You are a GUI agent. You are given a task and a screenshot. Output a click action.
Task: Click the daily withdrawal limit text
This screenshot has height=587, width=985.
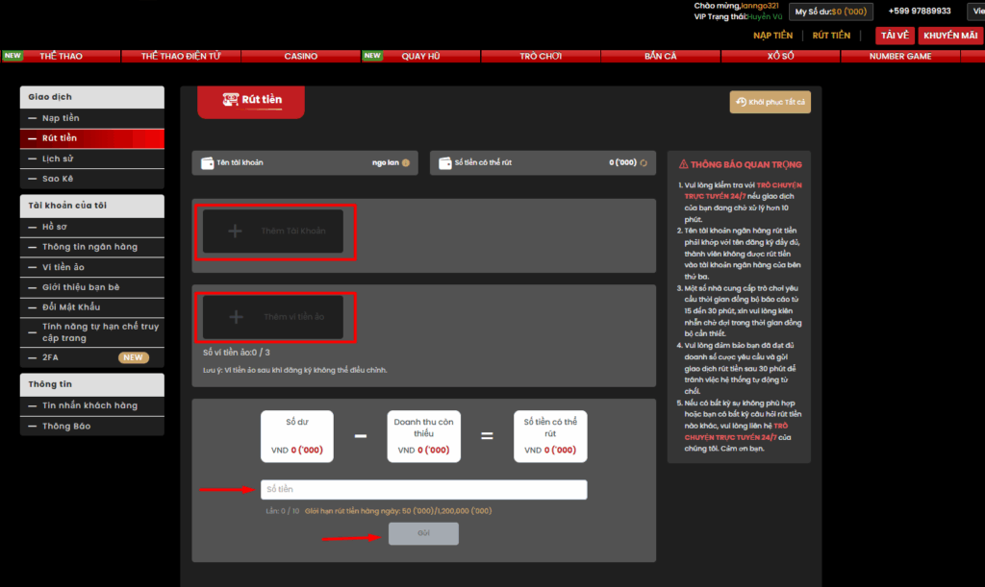tap(398, 511)
